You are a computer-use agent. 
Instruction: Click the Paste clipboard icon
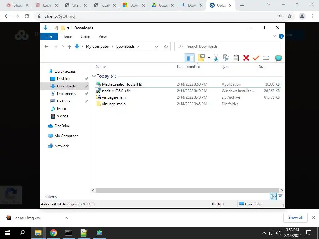click(x=236, y=58)
